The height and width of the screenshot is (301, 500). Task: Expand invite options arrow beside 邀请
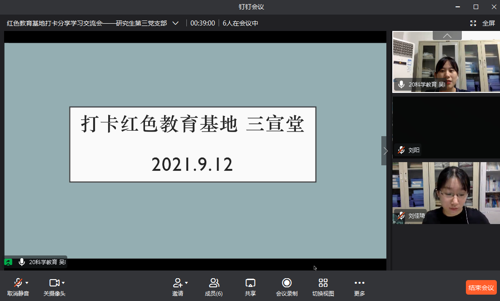[186, 283]
